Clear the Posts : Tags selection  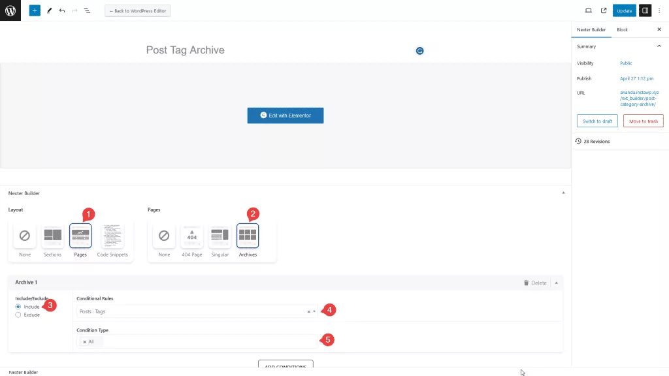coord(308,311)
